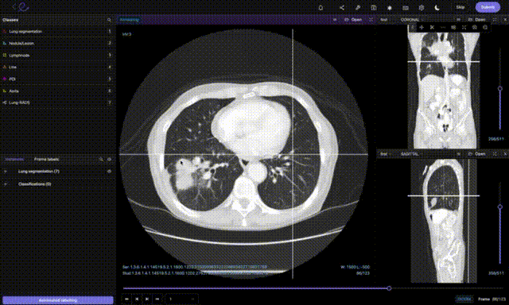Screen dimensions: 509x305
Task: Toggle visibility of all instances
Action: 110,159
